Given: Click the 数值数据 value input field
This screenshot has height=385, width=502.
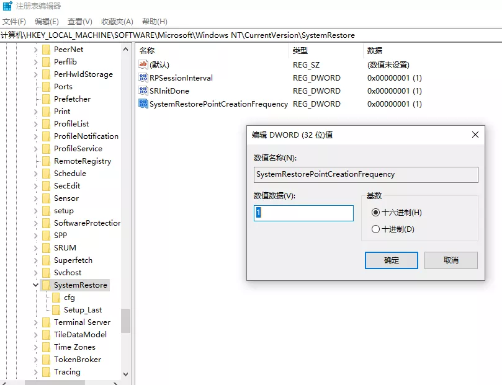Looking at the screenshot, I should point(303,213).
